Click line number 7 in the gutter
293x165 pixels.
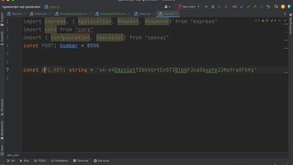click(x=7, y=70)
